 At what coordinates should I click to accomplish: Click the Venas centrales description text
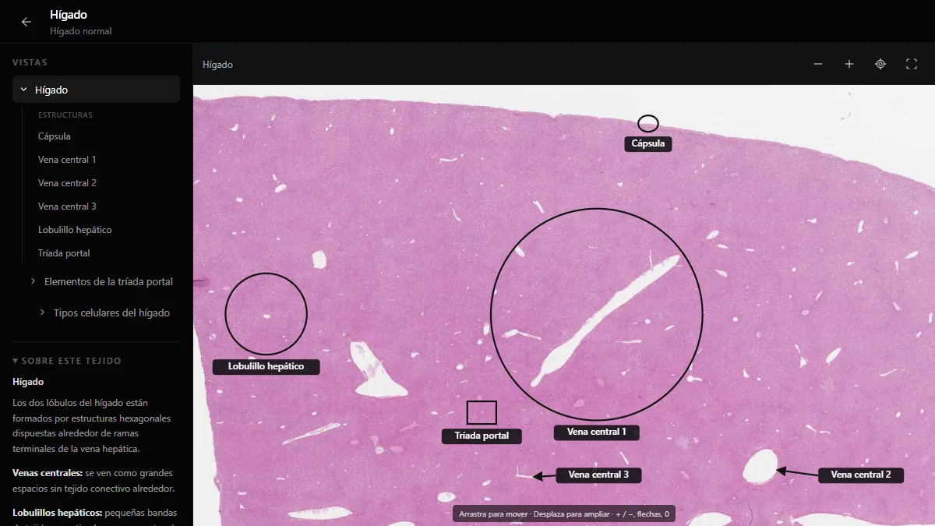93,481
